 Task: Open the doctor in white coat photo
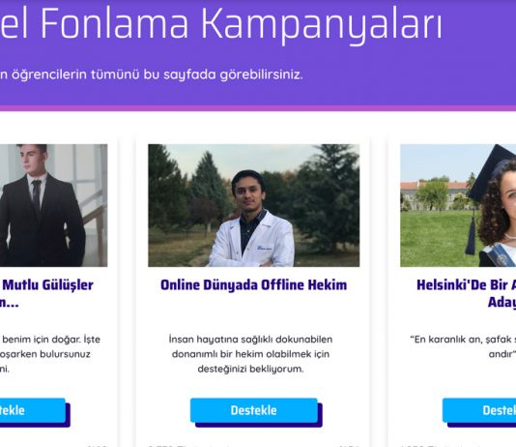point(254,205)
